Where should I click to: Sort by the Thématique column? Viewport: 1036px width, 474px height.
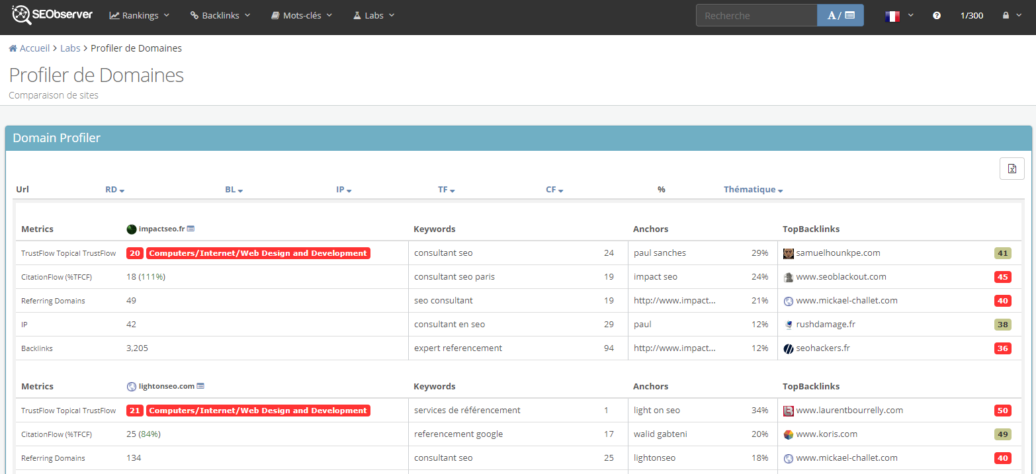coord(753,190)
